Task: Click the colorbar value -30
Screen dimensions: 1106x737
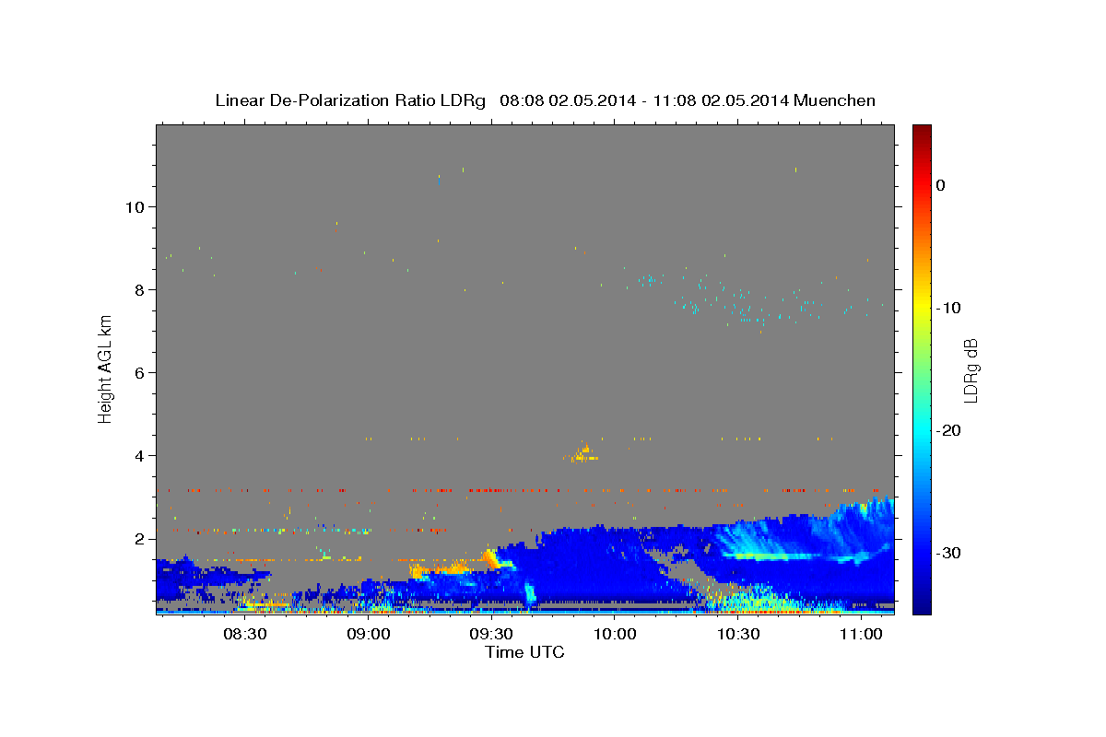Action: point(948,553)
